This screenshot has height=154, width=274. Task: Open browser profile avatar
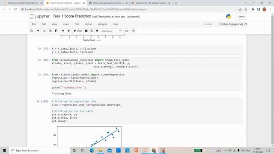(x=264, y=9)
